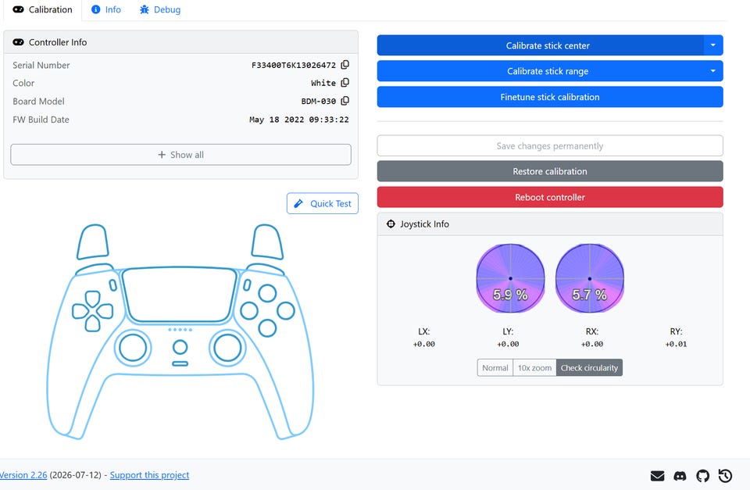Click the FW build date May 18 2022
Viewport: 750px width, 490px height.
[x=299, y=120]
